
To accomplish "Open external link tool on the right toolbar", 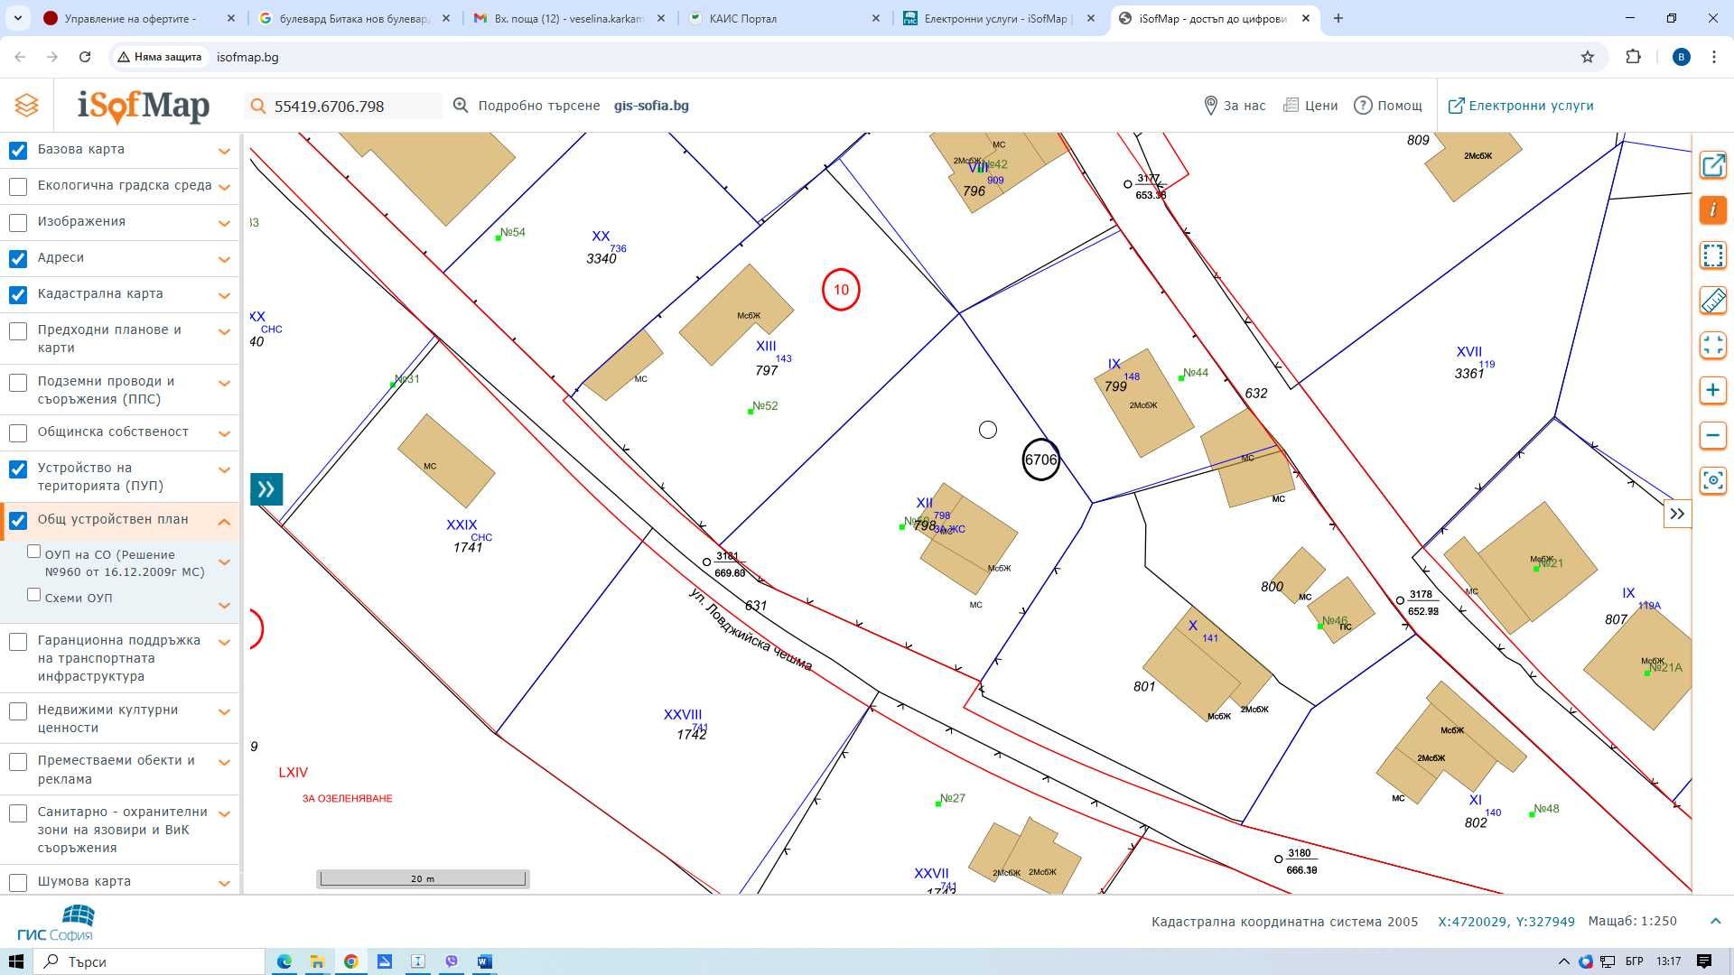I will (x=1712, y=165).
